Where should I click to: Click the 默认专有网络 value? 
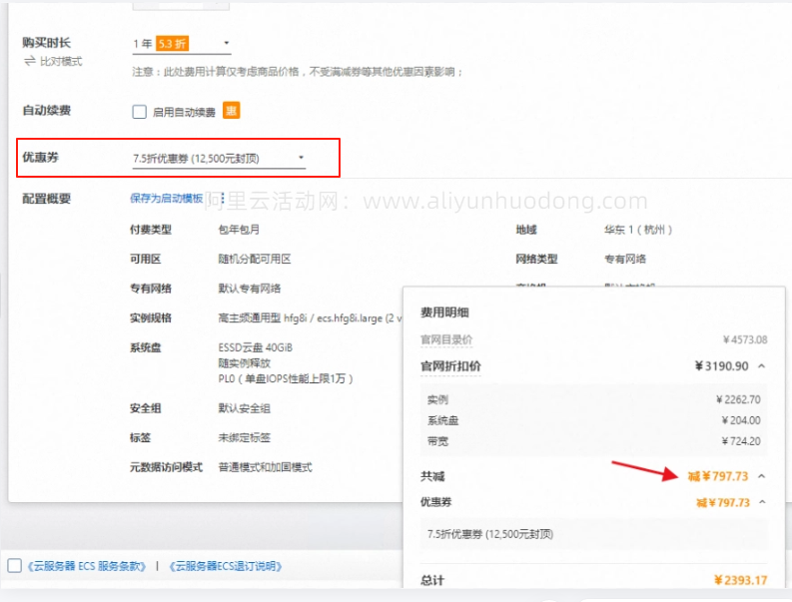pyautogui.click(x=249, y=289)
